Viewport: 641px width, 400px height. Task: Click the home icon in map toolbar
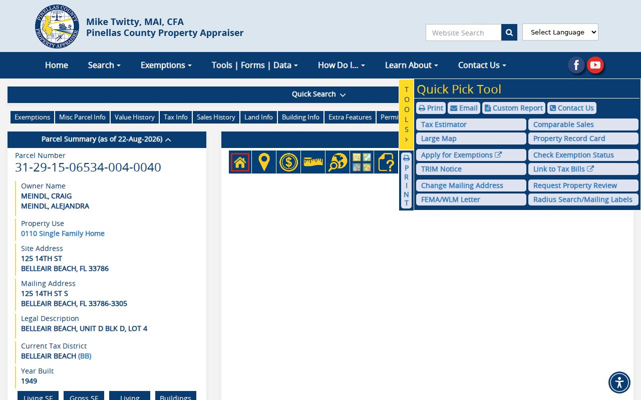(x=240, y=162)
